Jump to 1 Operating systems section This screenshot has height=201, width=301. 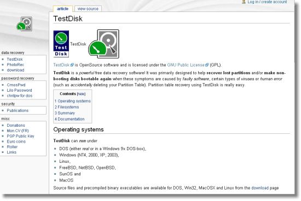tap(73, 101)
